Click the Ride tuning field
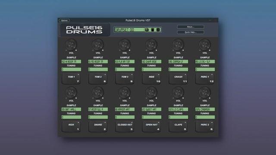This screenshot has height=155, width=276. coord(151,69)
